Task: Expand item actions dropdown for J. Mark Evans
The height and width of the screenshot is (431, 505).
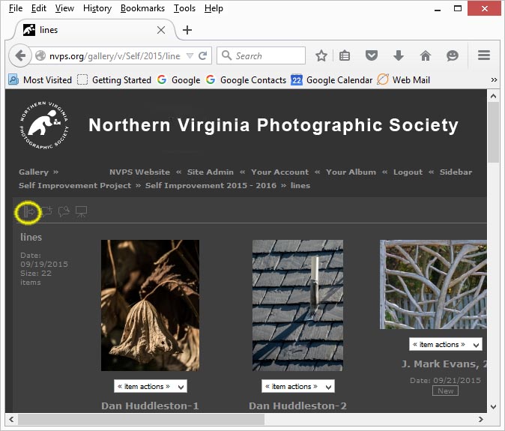Action: tap(445, 345)
